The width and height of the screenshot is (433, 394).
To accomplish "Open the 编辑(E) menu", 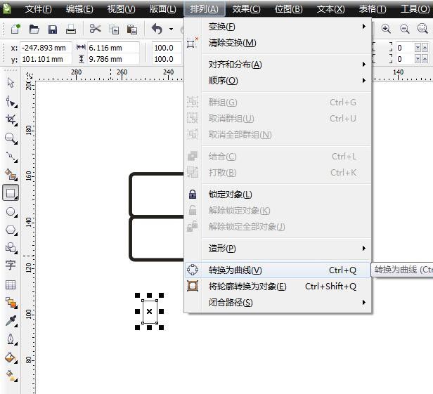I will point(79,9).
